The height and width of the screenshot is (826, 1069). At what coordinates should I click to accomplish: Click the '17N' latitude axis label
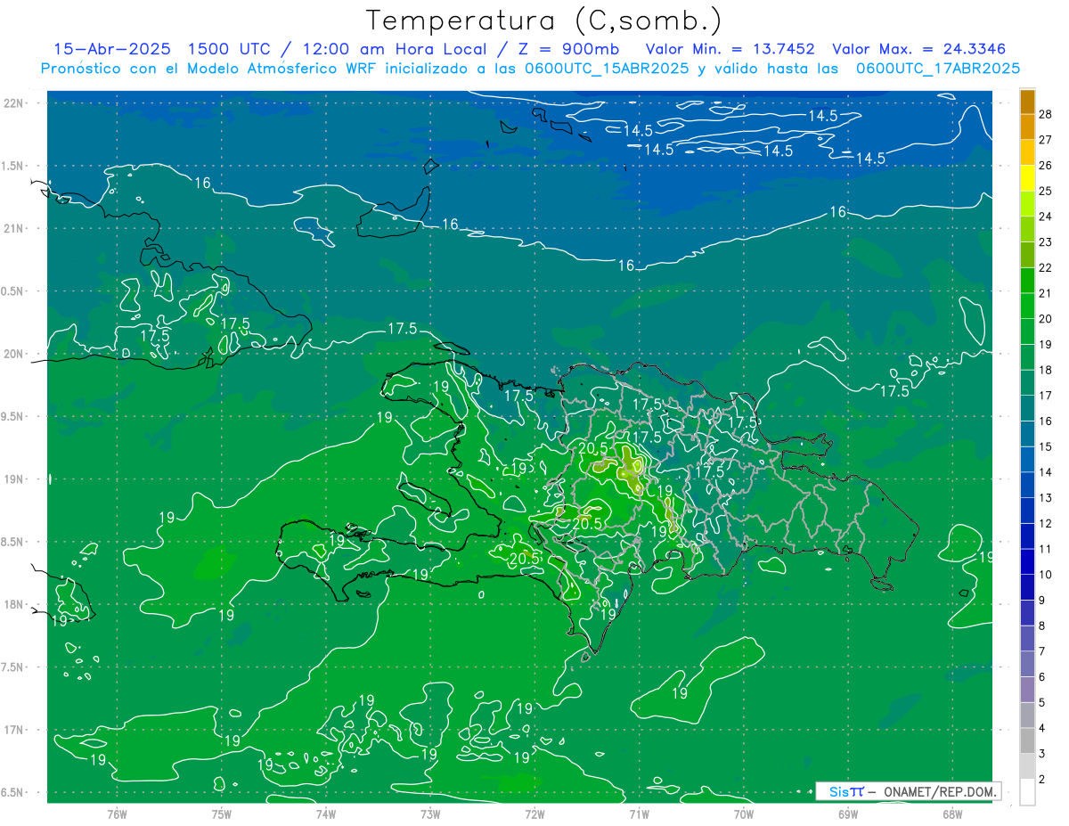pos(14,730)
